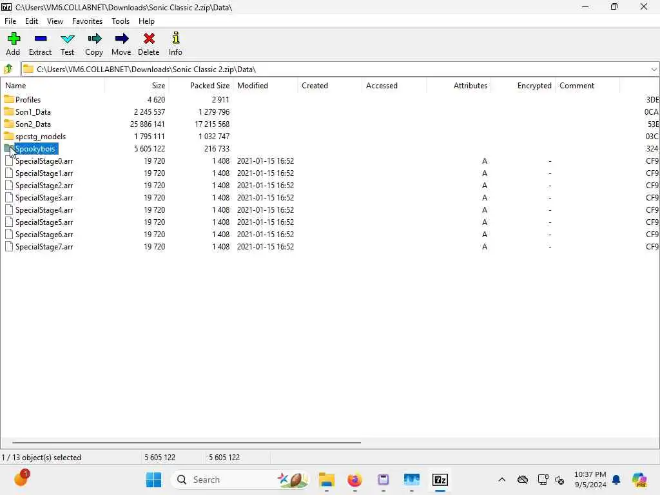This screenshot has height=495, width=660.
Task: Open the Help menu
Action: point(146,21)
